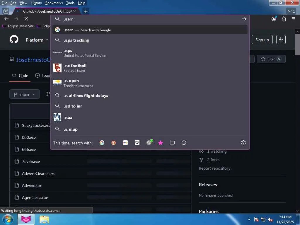Image resolution: width=300 pixels, height=225 pixels.
Task: Click into the address bar text 'usern'
Action: pyautogui.click(x=69, y=19)
